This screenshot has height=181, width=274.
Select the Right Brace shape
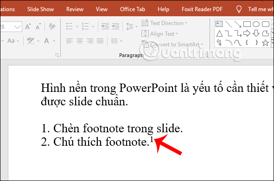point(256,43)
